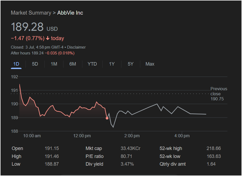Click the 188 y-axis label
Image resolution: width=242 pixels, height=176 pixels.
(15, 131)
